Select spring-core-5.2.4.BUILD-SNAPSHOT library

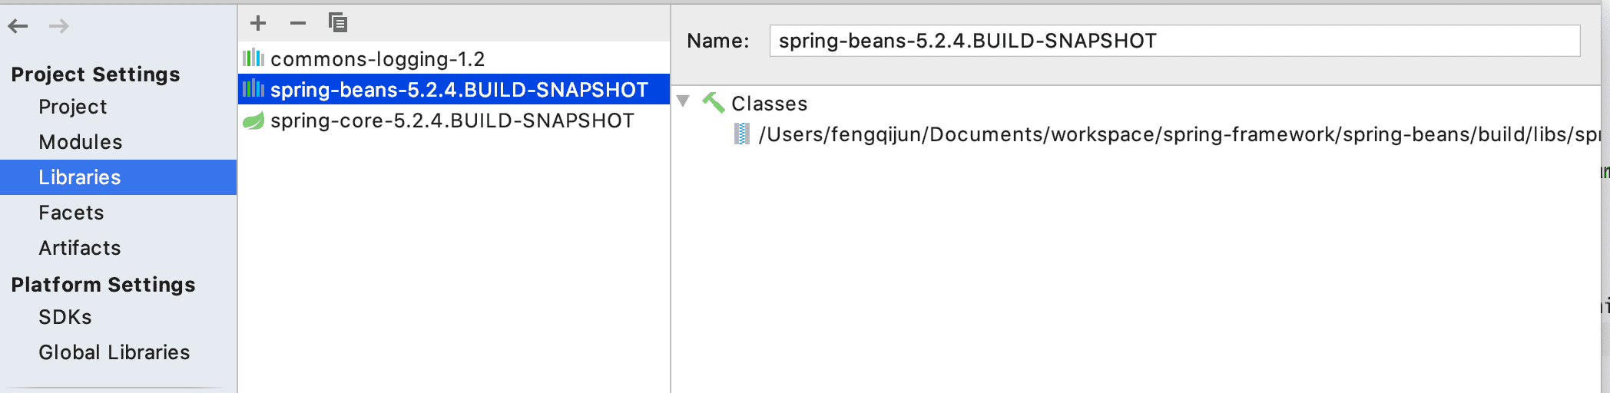(x=452, y=121)
